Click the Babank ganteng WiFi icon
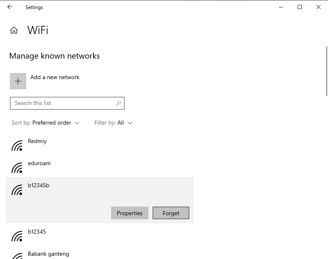 pos(17,256)
